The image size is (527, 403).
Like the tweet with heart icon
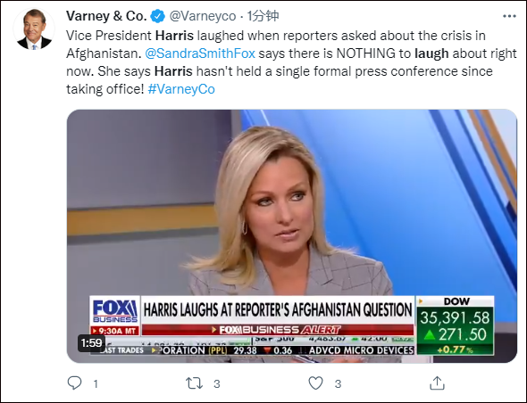pos(315,382)
